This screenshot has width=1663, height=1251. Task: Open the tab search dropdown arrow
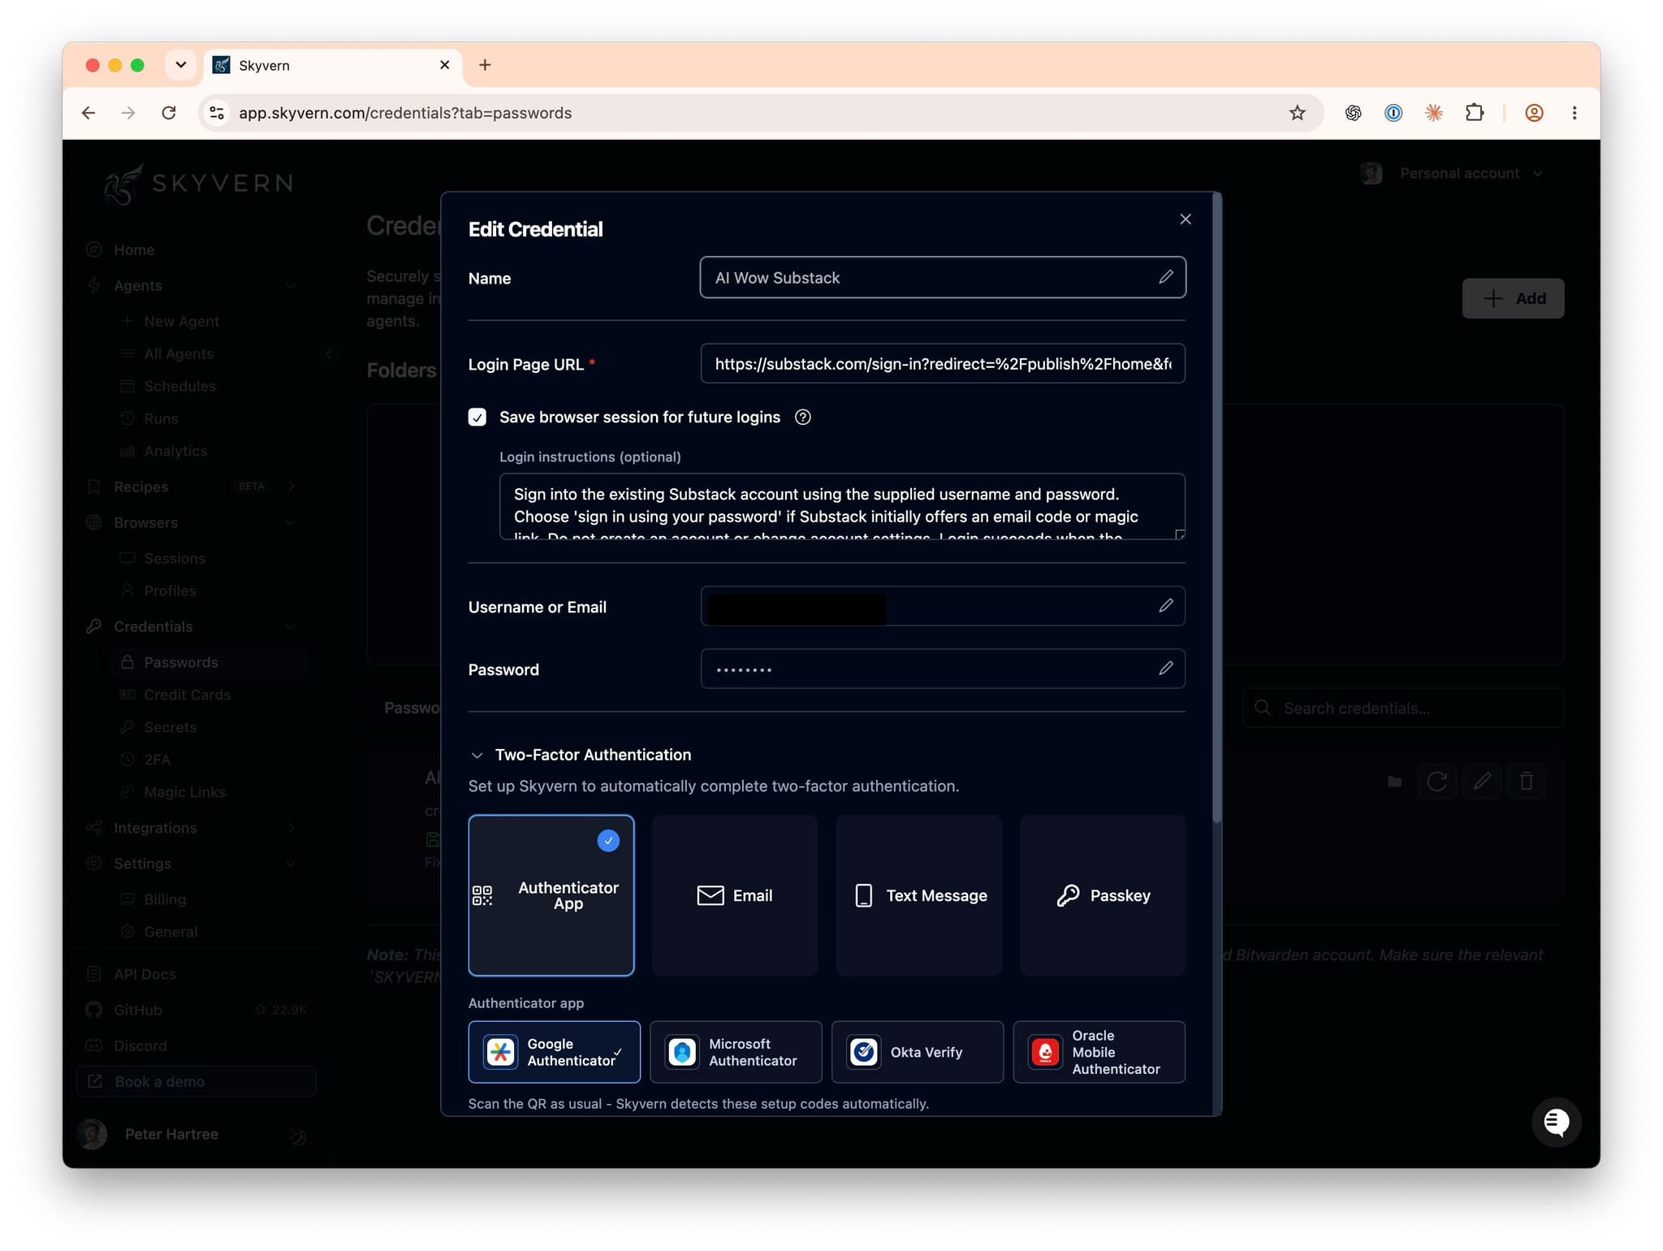(x=181, y=65)
